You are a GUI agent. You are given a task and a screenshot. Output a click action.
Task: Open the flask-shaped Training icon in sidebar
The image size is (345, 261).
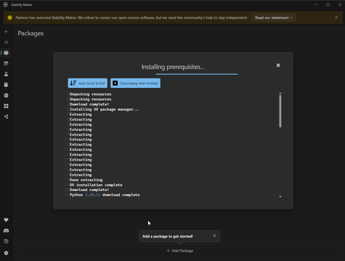[x=6, y=74]
